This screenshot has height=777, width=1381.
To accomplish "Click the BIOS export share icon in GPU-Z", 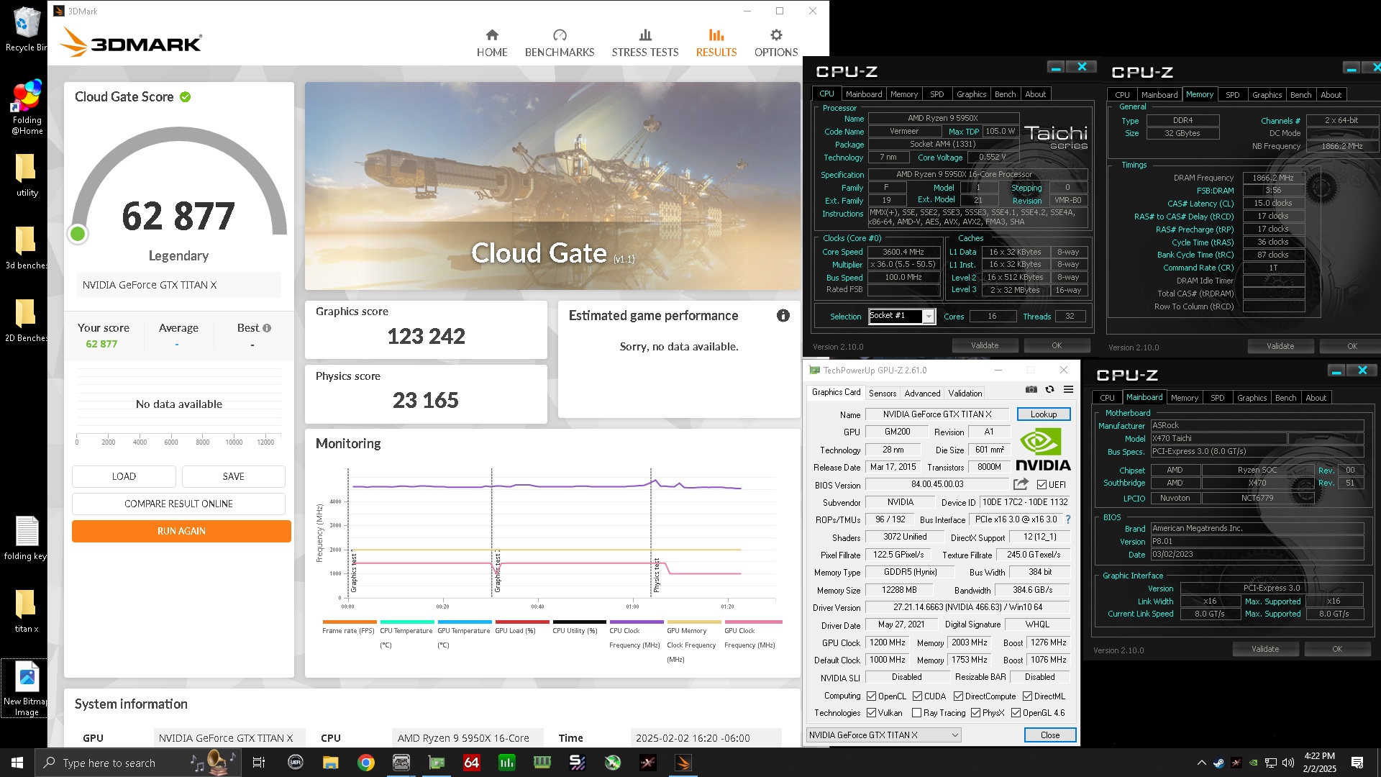I will pyautogui.click(x=1021, y=484).
